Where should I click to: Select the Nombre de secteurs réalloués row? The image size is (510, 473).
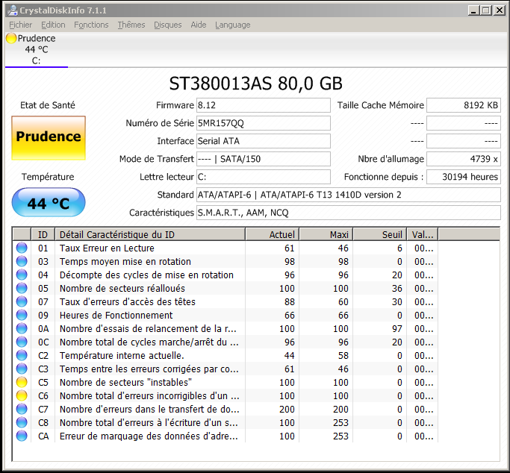tap(225, 288)
